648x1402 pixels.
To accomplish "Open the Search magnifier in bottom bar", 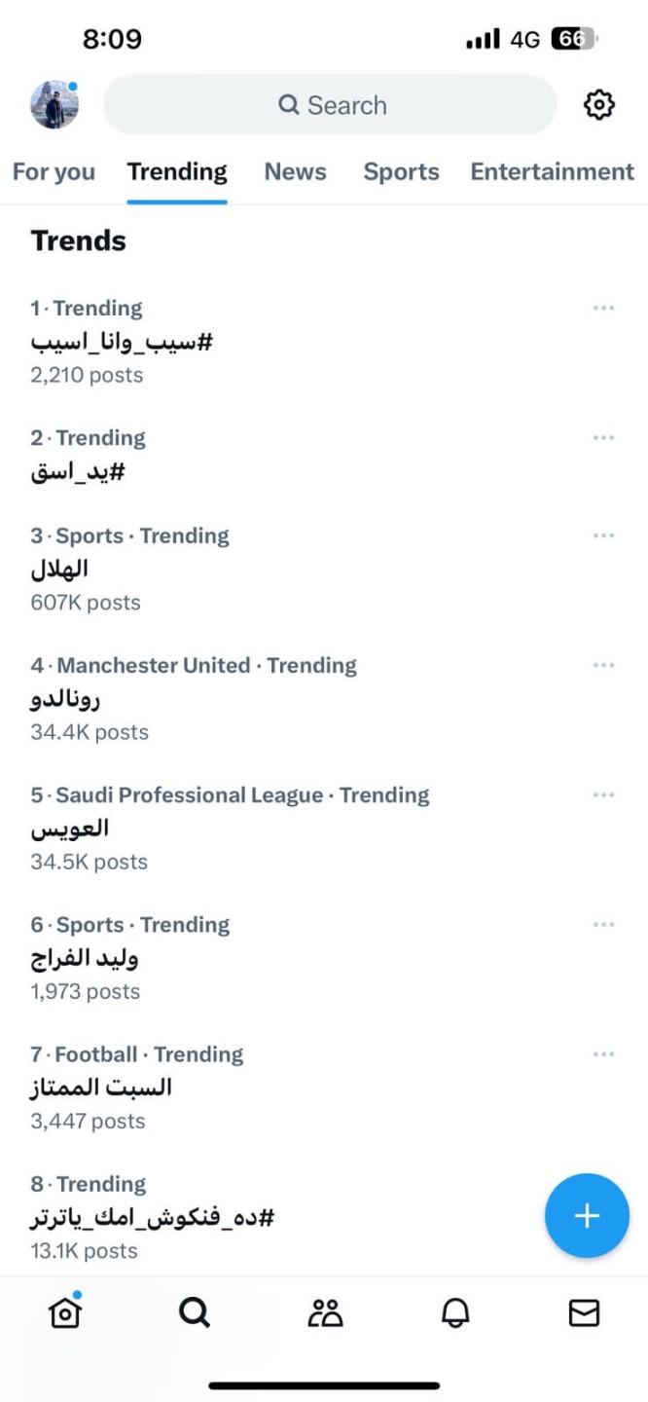I will coord(195,1312).
